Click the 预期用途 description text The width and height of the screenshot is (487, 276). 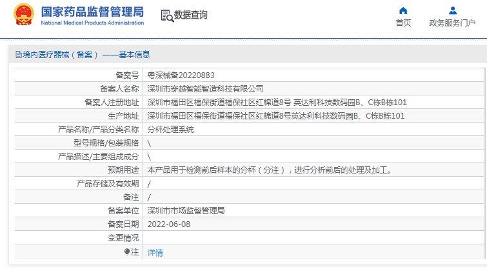tap(269, 170)
